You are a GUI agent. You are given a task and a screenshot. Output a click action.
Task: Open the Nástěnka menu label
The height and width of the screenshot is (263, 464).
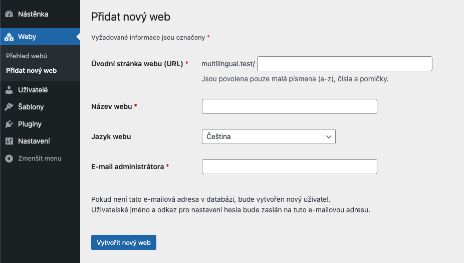pos(33,14)
